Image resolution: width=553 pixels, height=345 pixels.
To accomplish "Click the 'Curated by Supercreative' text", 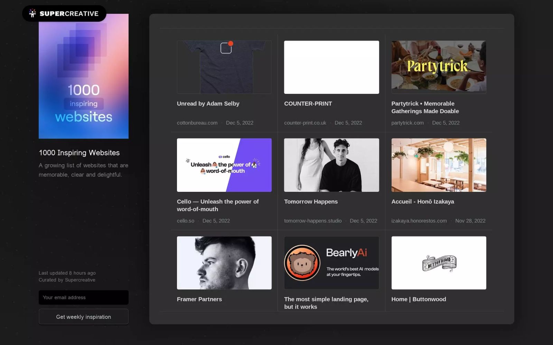I will pos(67,280).
